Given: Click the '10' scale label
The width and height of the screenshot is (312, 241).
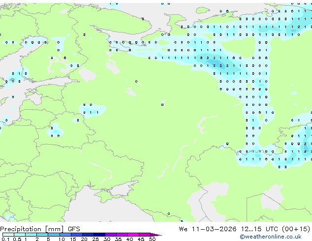Looking at the screenshot, I should (x=62, y=239).
